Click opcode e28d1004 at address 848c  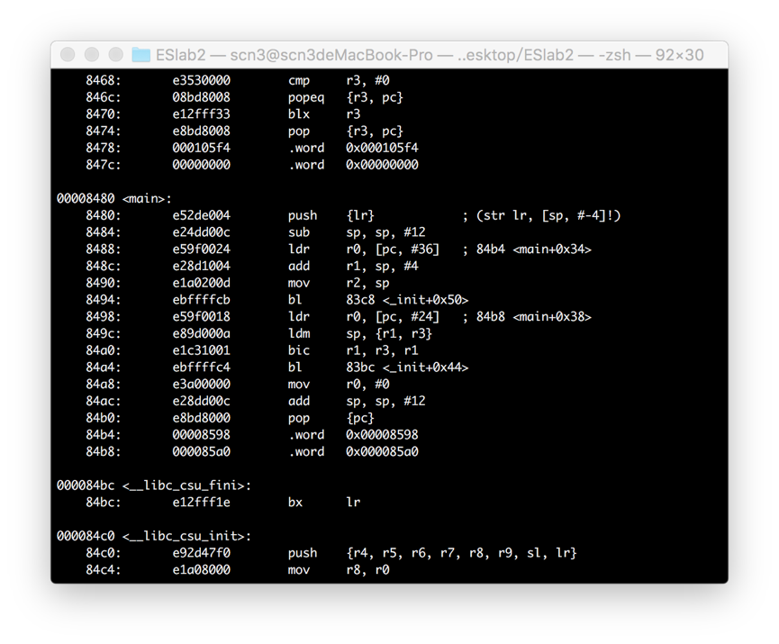(201, 267)
